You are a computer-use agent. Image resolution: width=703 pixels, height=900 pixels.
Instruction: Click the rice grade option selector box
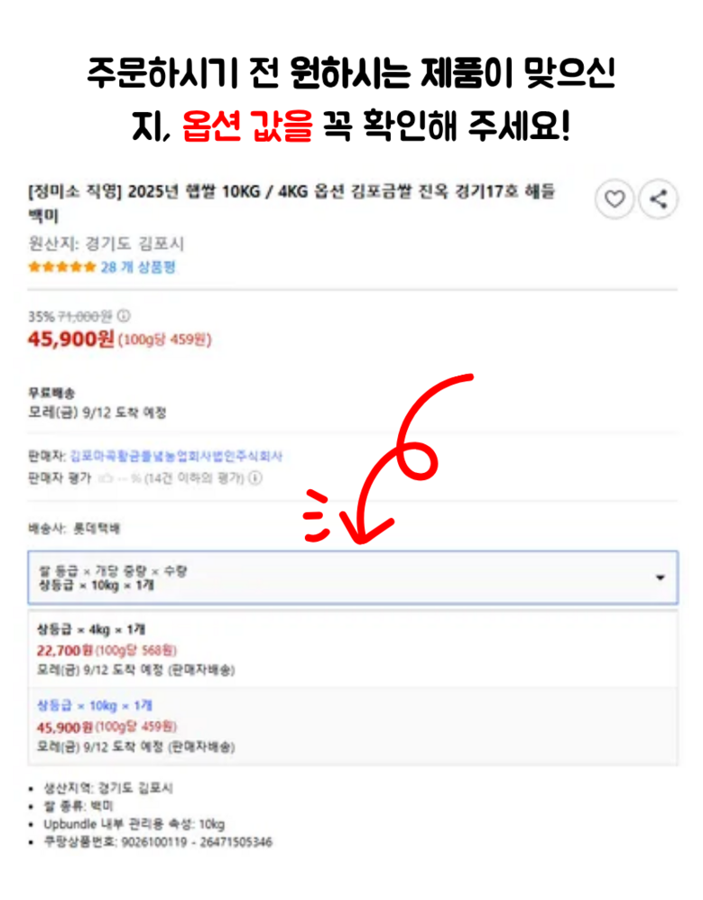click(x=353, y=578)
